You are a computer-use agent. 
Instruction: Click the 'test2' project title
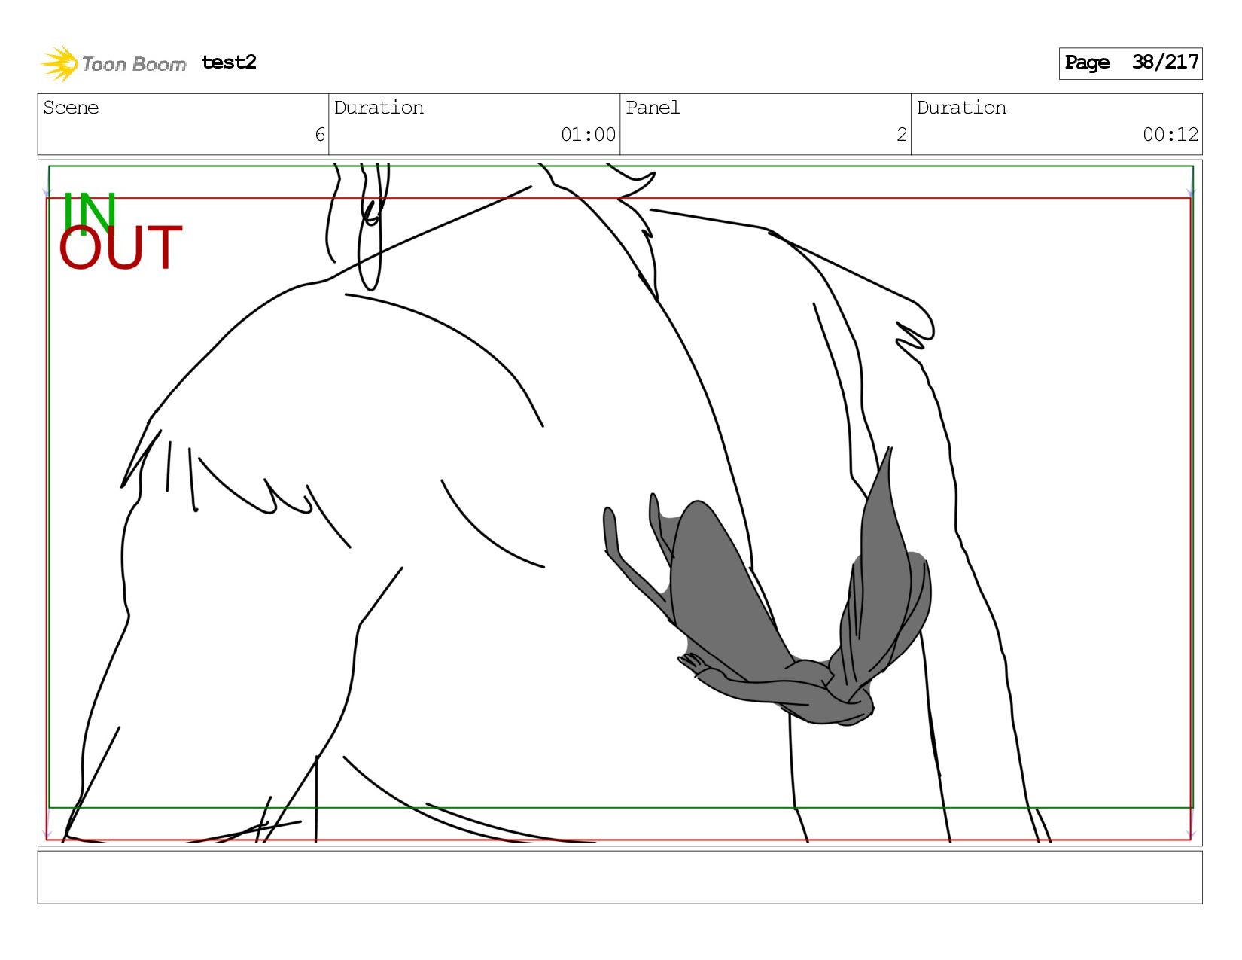229,62
